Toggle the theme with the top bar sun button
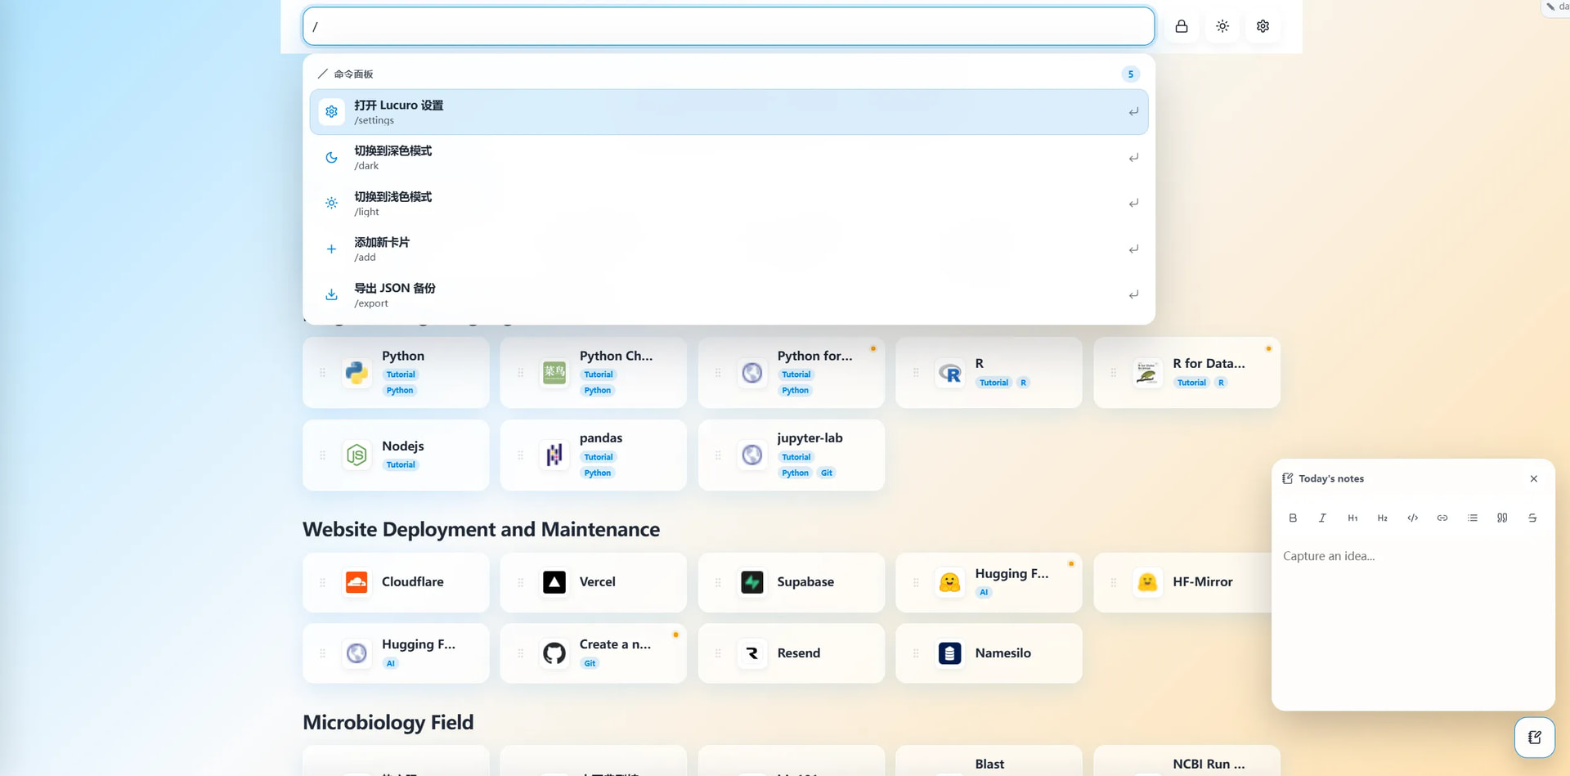This screenshot has height=776, width=1570. pyautogui.click(x=1222, y=26)
